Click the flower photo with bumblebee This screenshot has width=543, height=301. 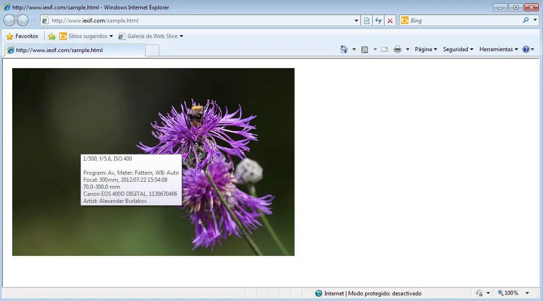[153, 162]
